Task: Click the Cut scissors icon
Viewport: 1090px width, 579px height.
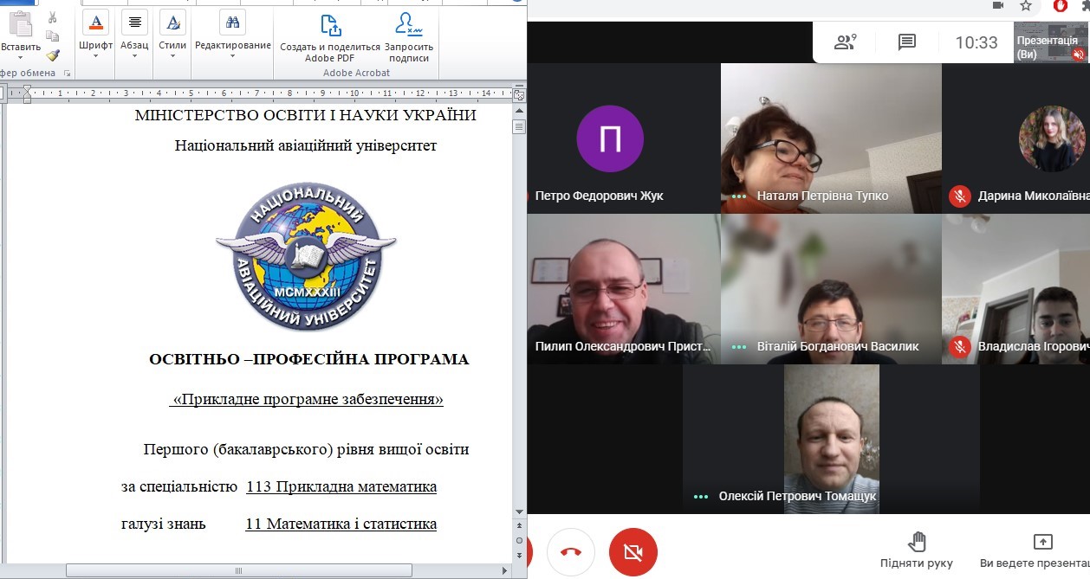Action: [x=53, y=17]
